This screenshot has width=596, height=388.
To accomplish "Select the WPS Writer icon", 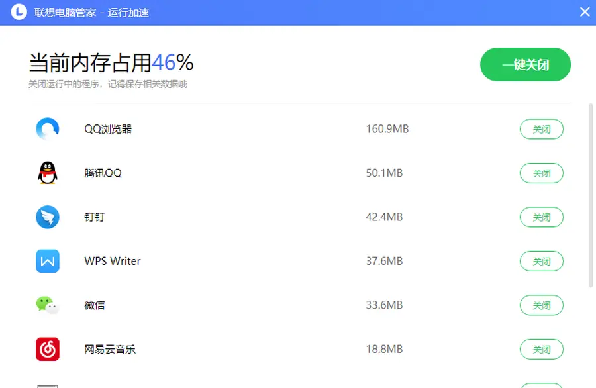I will pos(48,261).
